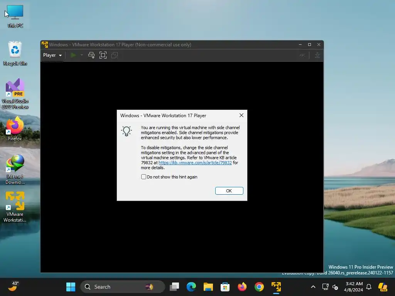The width and height of the screenshot is (395, 296).
Task: Launch Microsoft Edge from the taskbar
Action: click(x=191, y=287)
